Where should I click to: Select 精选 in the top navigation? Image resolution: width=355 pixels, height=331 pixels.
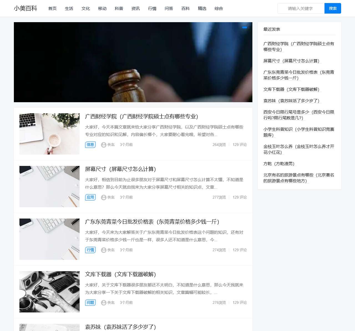[202, 9]
